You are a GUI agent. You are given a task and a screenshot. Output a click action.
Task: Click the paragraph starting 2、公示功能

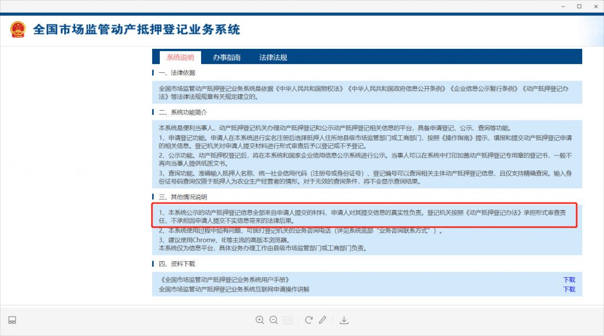(x=366, y=159)
